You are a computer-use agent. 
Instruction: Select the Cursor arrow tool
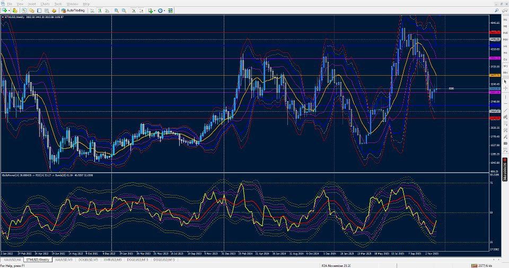505,82
